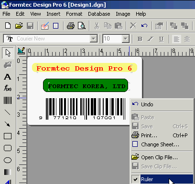Open Print Preview magnifier icon
The image size is (195, 184).
pyautogui.click(x=82, y=26)
